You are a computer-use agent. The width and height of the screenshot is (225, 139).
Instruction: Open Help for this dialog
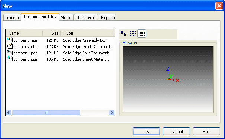pos(206,132)
